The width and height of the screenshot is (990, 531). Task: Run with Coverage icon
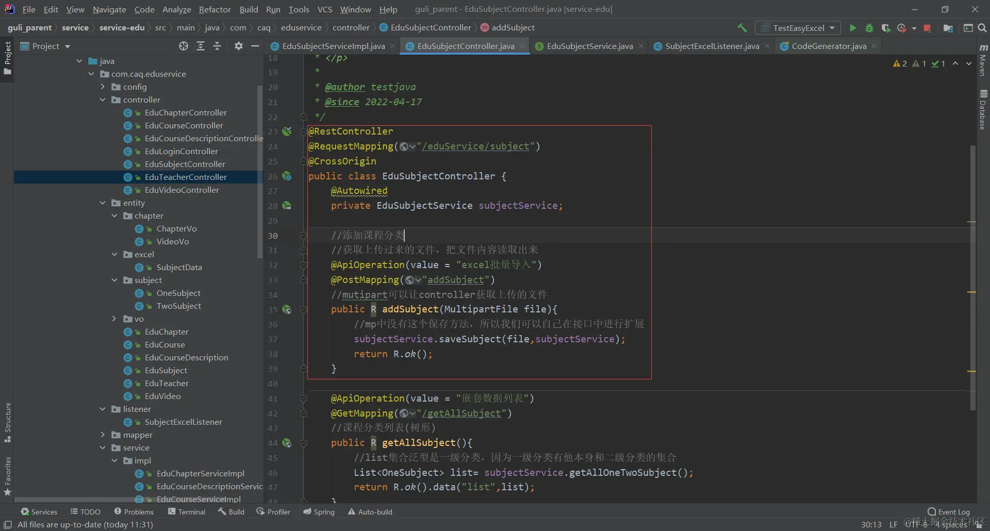point(886,28)
